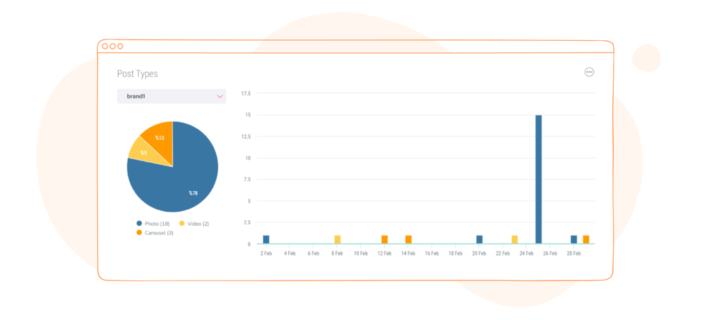
Task: Click the 16 Feb axis label
Action: pyautogui.click(x=432, y=254)
